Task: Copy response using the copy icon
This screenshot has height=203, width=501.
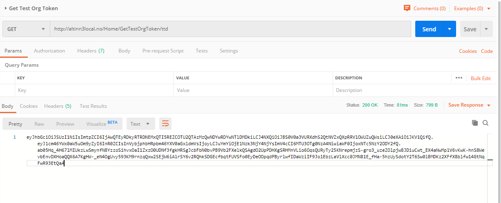Action: pyautogui.click(x=474, y=123)
